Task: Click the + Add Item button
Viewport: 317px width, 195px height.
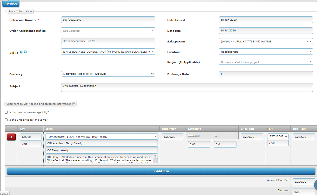Action: pyautogui.click(x=161, y=171)
